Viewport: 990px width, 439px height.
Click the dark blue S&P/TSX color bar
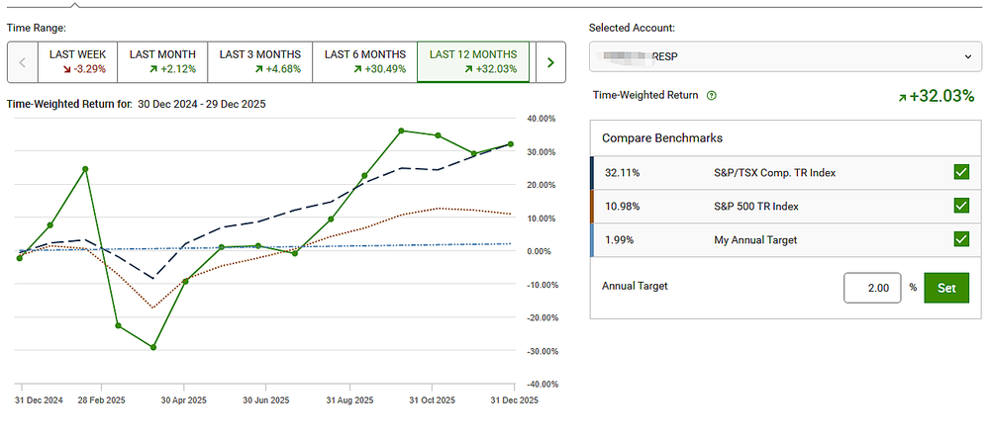coord(592,173)
